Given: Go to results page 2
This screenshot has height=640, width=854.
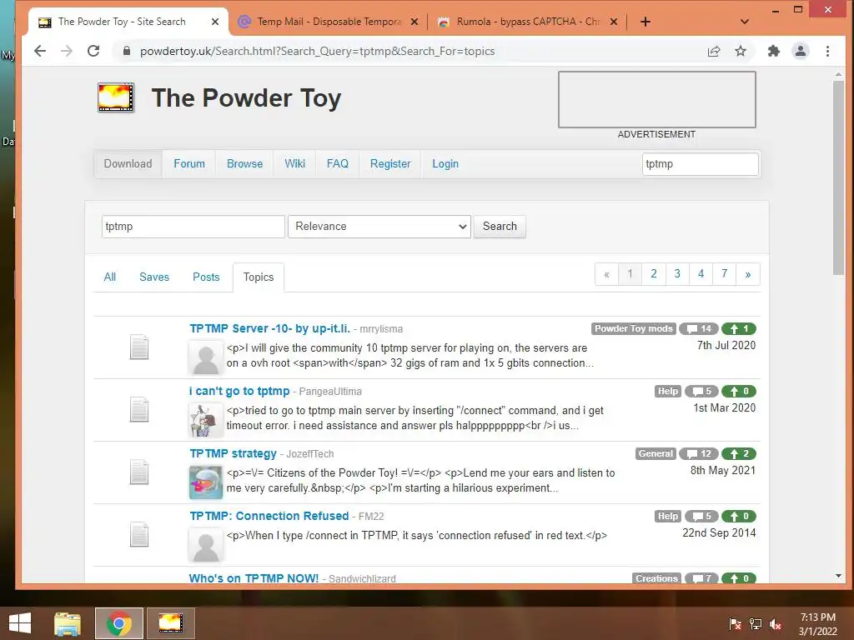Looking at the screenshot, I should tap(654, 273).
